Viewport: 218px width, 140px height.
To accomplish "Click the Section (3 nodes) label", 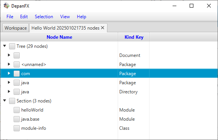I will click(x=34, y=101).
